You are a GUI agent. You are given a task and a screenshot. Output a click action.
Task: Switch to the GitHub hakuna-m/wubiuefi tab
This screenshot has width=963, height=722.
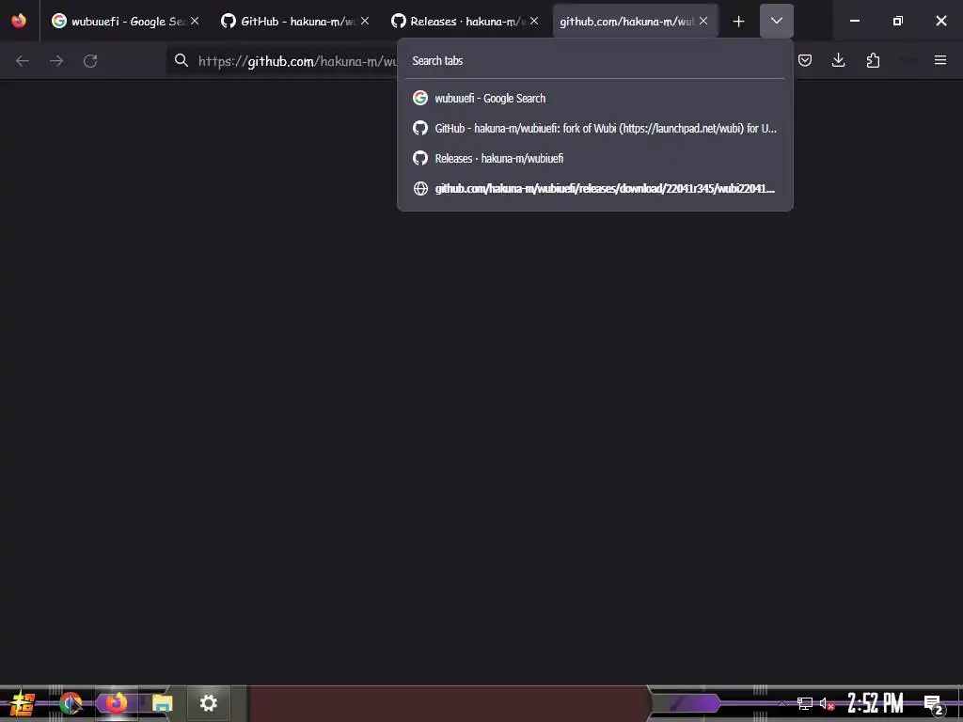click(x=294, y=21)
